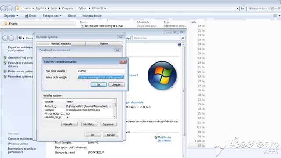Viewport: 281px width, 158px height.
Task: Click Annuler in Variables d'environnement dialog
Action: click(x=111, y=135)
